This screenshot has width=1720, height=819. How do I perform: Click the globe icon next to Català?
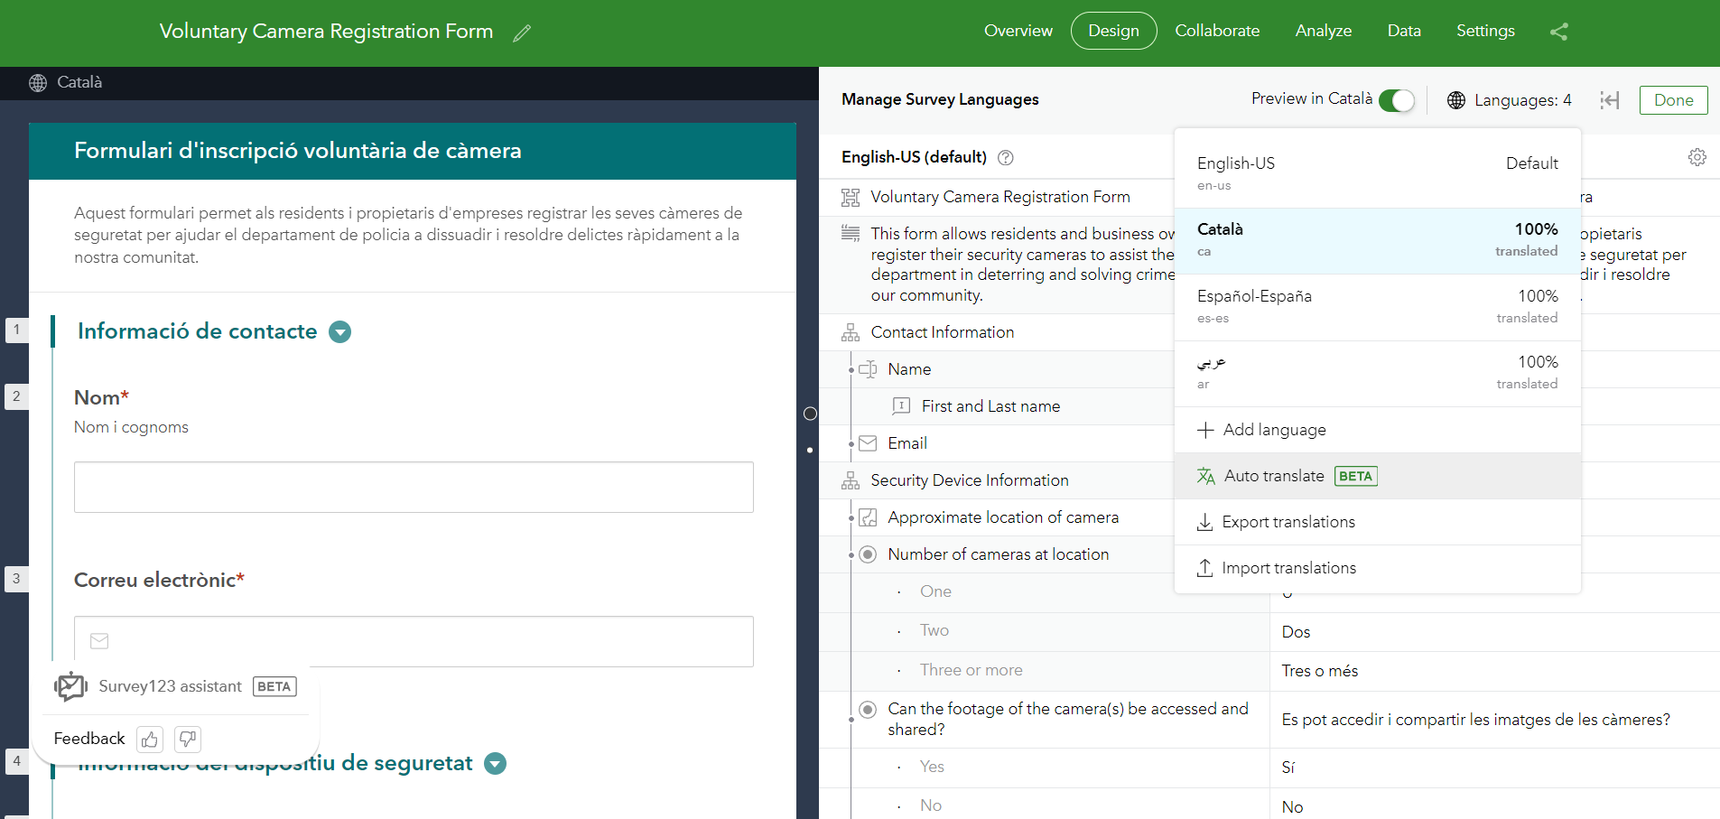click(x=38, y=82)
